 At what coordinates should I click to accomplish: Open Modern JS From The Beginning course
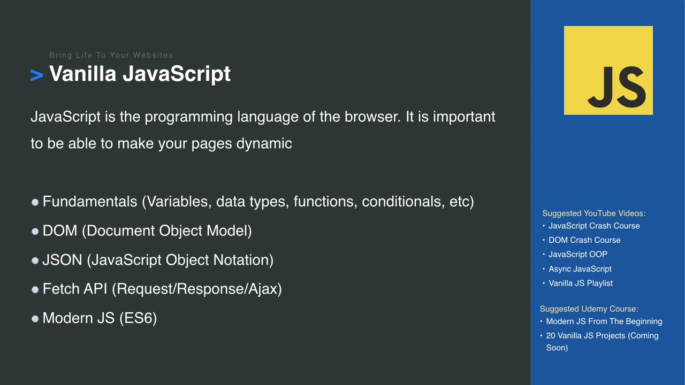click(604, 321)
